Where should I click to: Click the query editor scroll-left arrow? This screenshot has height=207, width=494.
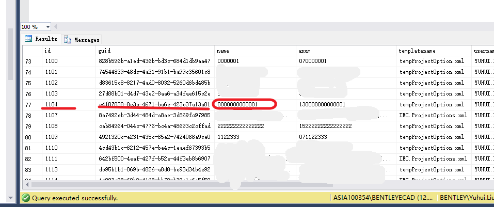(x=55, y=27)
